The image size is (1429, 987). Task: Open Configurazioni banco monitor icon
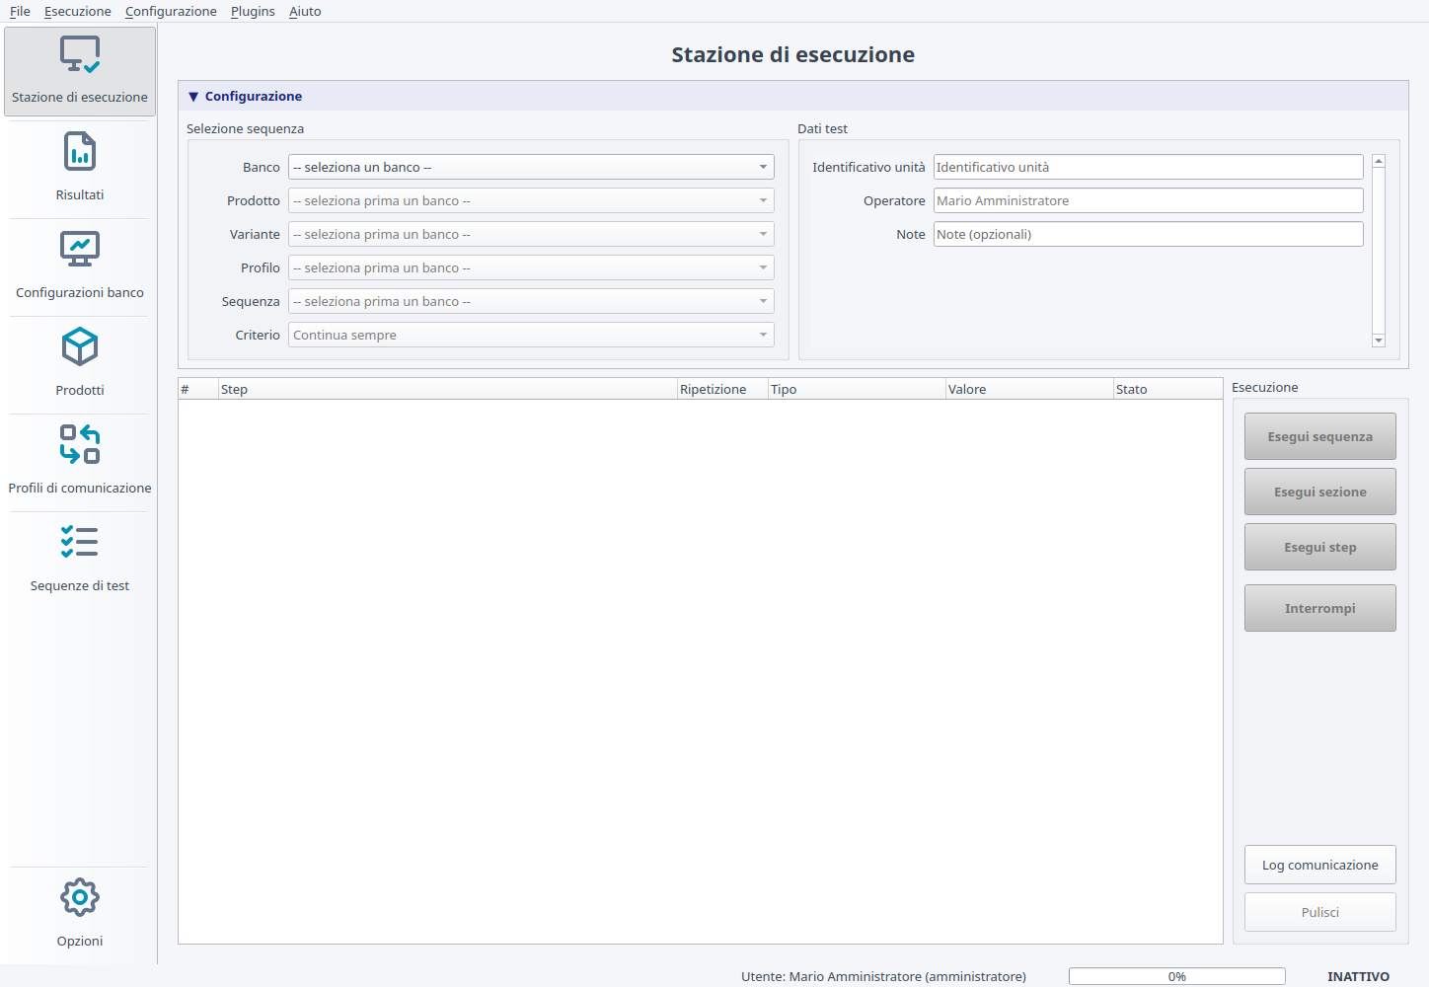[x=80, y=249]
